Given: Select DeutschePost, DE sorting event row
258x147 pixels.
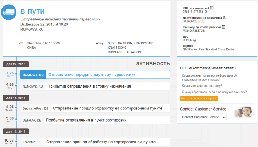Looking at the screenshot, I should [x=95, y=108].
